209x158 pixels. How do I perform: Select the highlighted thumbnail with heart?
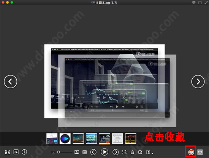(104, 139)
